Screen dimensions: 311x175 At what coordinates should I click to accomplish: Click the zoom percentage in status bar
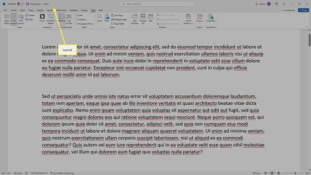[307, 173]
